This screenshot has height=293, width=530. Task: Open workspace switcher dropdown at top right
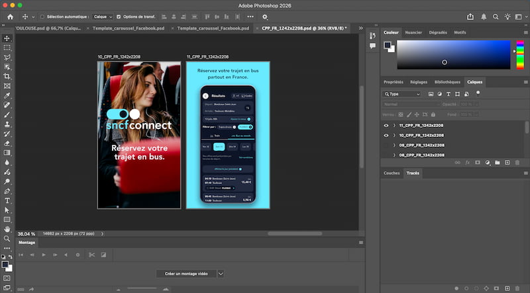(520, 17)
